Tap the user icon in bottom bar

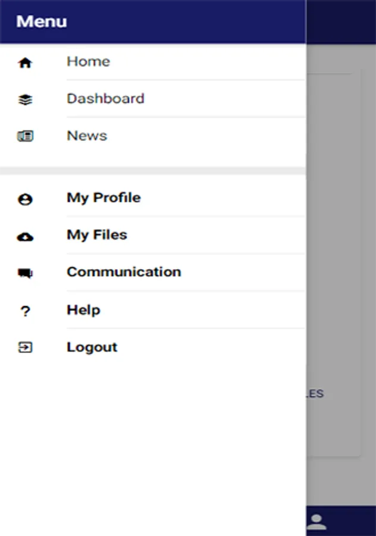click(x=317, y=522)
